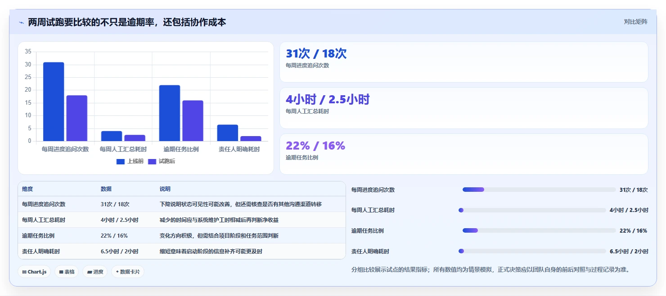The image size is (666, 296).
Task: Toggle the 试跑后 legend swatch
Action: point(152,162)
